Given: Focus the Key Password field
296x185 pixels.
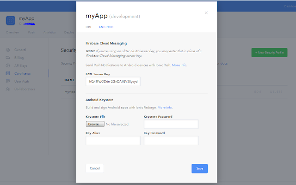Looking at the screenshot, I should click(x=171, y=141).
